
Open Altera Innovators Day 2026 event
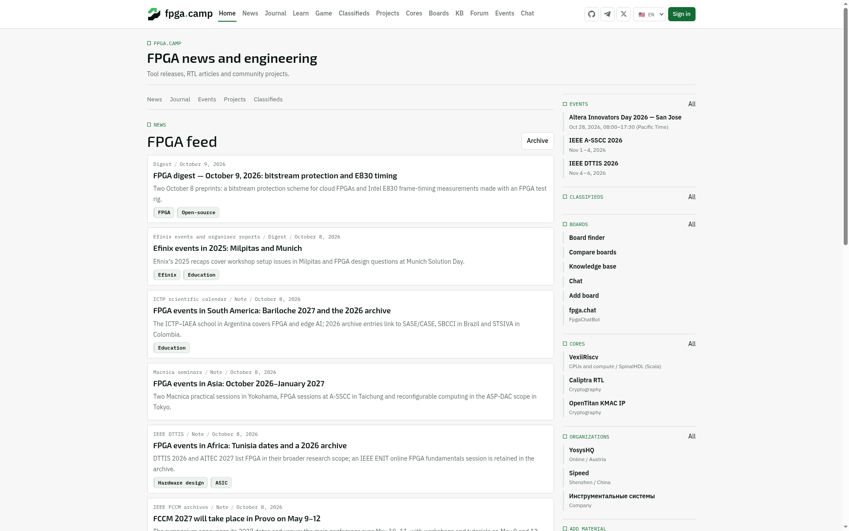tap(625, 117)
